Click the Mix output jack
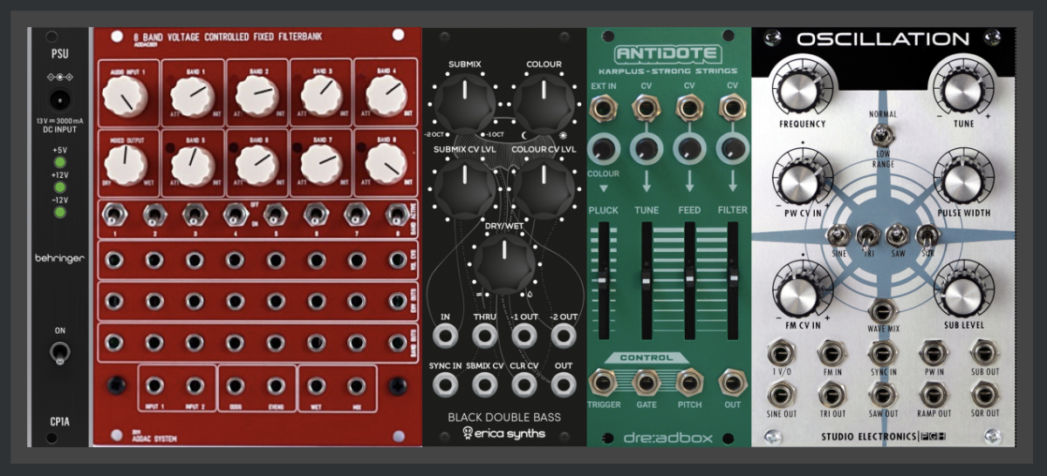This screenshot has width=1047, height=476. click(356, 385)
